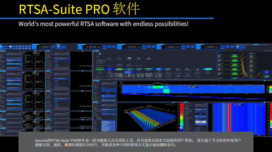Open the Tools menu
The image size is (272, 152).
point(8,43)
